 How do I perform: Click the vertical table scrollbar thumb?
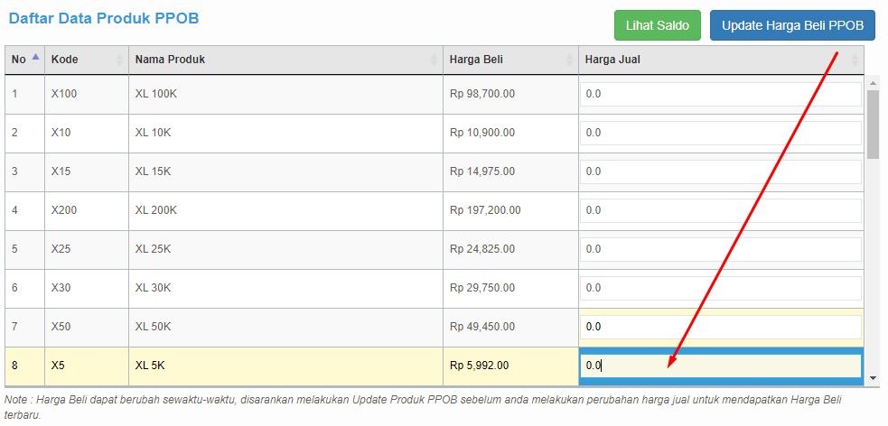click(873, 125)
